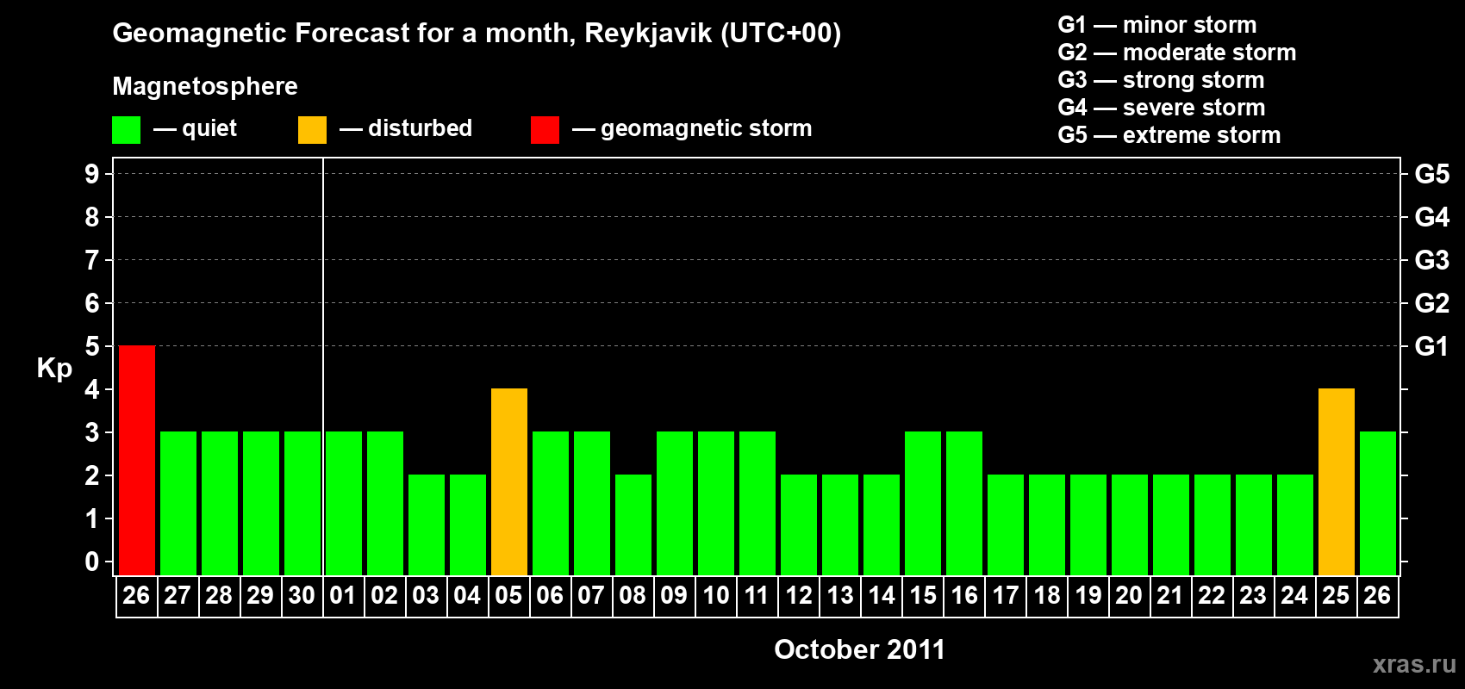Click the green quiet legend swatch

[126, 130]
